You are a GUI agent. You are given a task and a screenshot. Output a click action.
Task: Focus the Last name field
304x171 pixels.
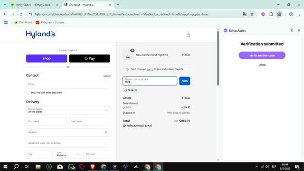point(90,122)
